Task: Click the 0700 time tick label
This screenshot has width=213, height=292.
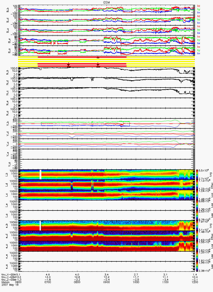Action: coord(48,282)
